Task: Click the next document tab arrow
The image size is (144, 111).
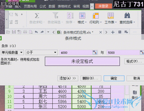Action: point(106,32)
